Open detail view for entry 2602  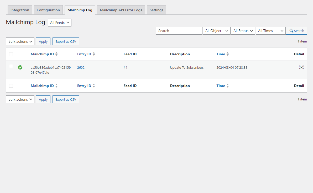click(301, 67)
